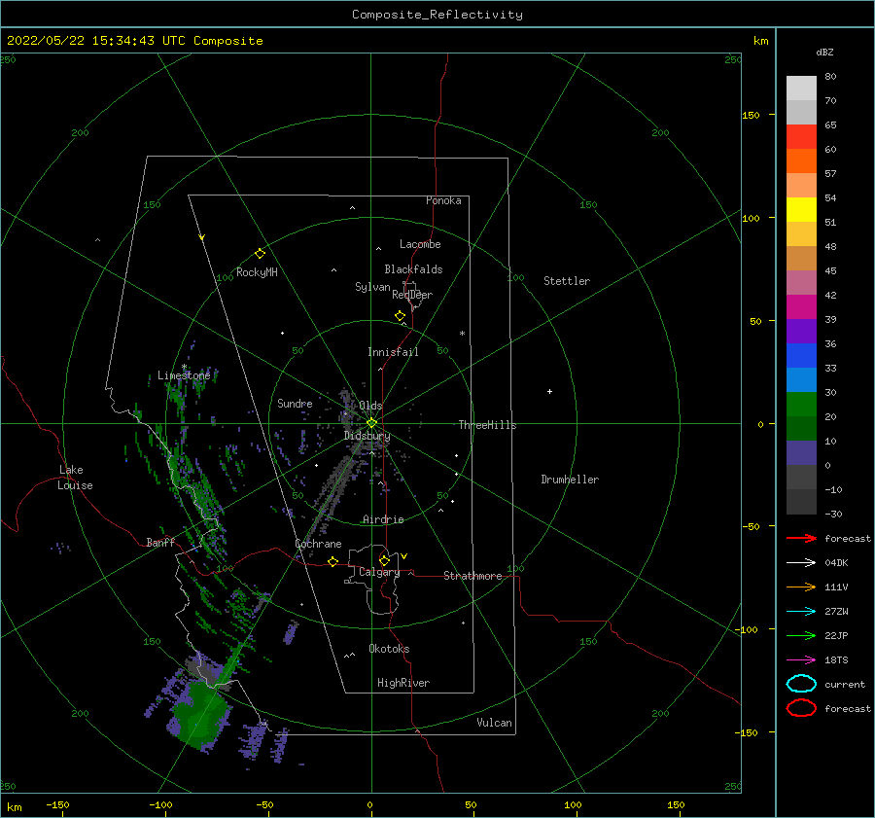Click the yellow v marker beside Calgary
This screenshot has height=818, width=875.
pos(404,556)
